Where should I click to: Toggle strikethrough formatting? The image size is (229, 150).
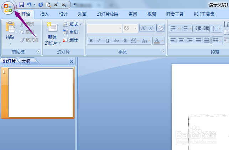point(116,41)
